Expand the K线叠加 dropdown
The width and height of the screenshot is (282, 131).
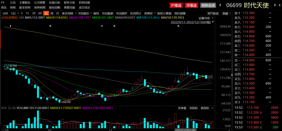tap(85, 13)
